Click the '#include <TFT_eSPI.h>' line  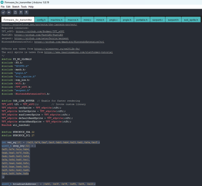[16, 87]
